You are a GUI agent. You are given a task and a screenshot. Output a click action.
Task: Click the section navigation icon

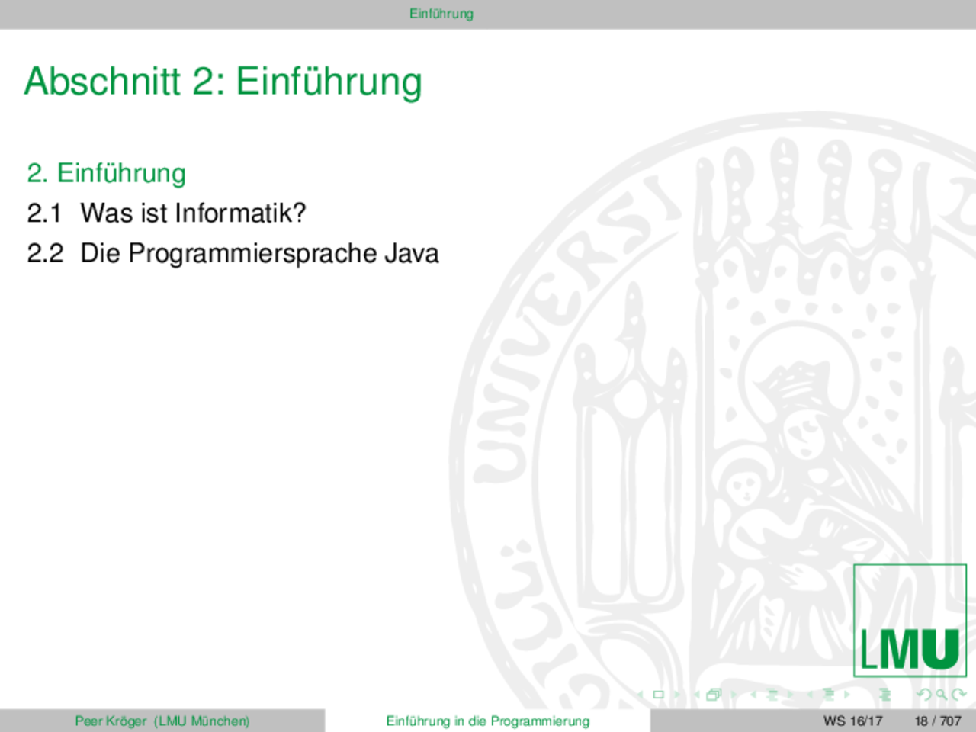(x=828, y=695)
